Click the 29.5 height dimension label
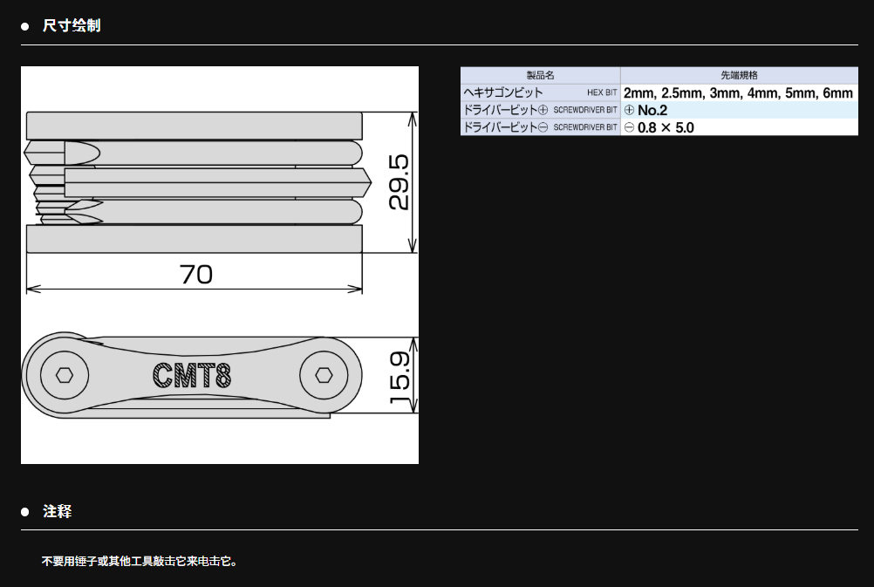The width and height of the screenshot is (874, 587). tap(399, 183)
